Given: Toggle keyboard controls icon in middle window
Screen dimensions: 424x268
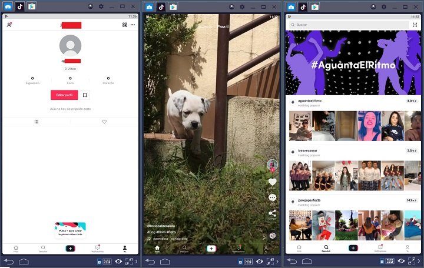Looking at the screenshot, I should click(x=249, y=262).
